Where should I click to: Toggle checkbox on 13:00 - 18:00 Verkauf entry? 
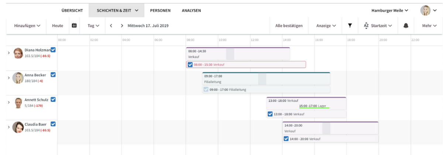(270, 114)
